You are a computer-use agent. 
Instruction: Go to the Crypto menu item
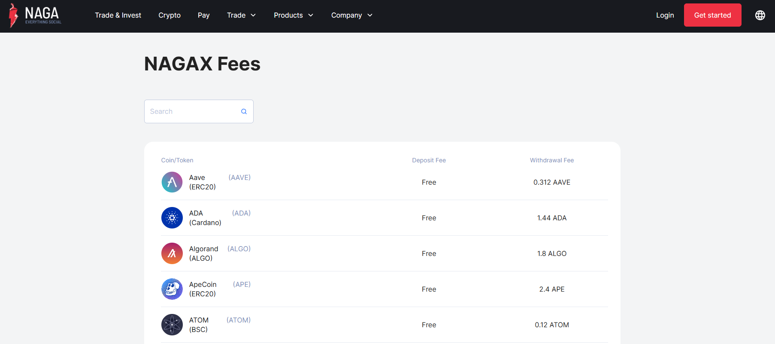click(170, 15)
